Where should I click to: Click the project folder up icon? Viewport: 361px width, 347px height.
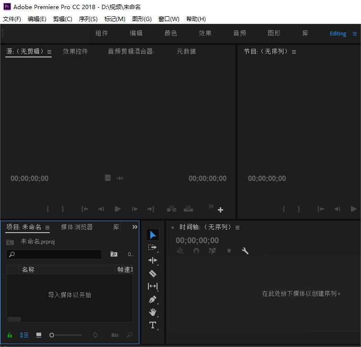(x=10, y=242)
